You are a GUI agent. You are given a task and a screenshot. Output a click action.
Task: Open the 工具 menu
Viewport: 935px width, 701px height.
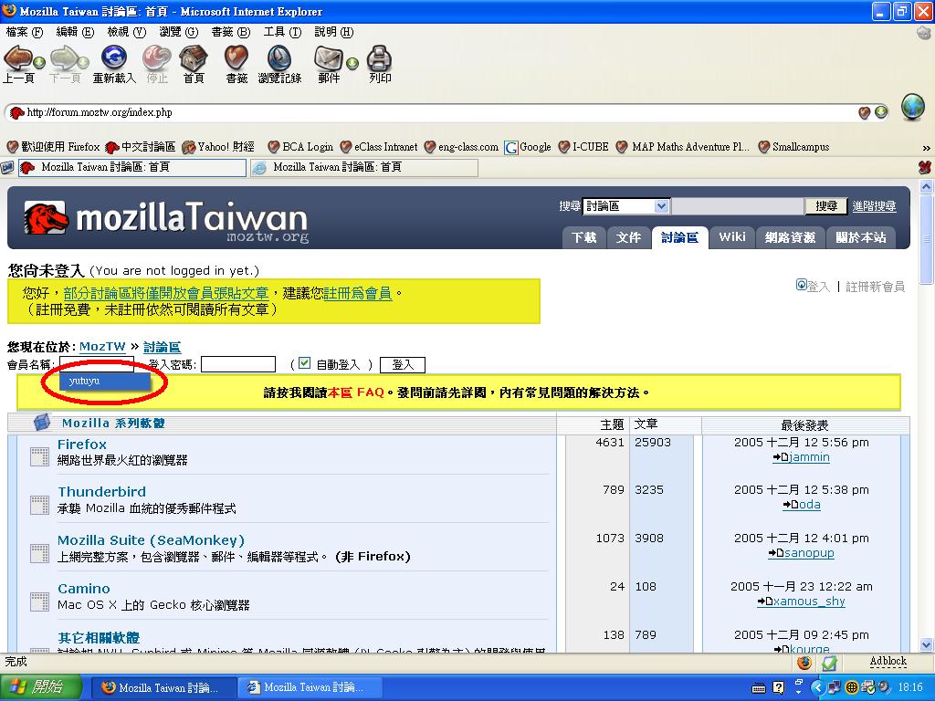click(282, 32)
